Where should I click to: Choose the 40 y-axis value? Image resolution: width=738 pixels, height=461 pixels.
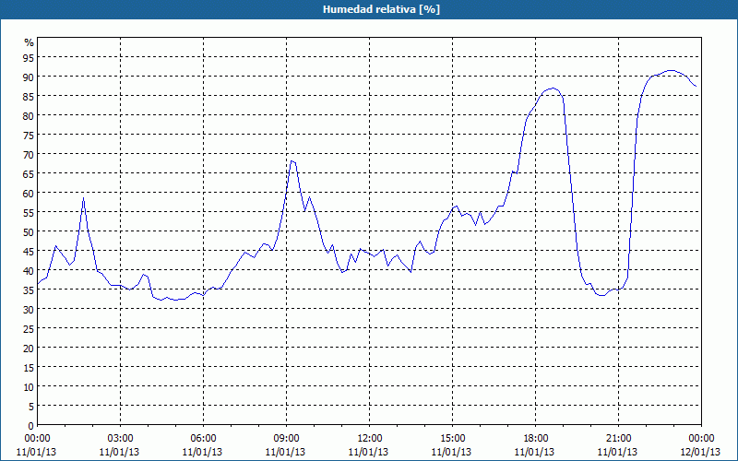(x=29, y=270)
